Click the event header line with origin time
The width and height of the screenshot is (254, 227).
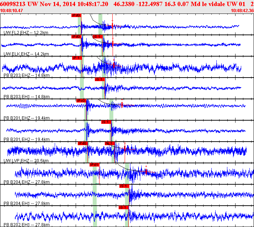pos(127,4)
